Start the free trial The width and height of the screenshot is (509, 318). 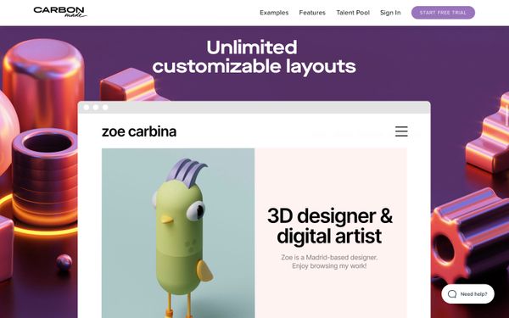(x=443, y=13)
